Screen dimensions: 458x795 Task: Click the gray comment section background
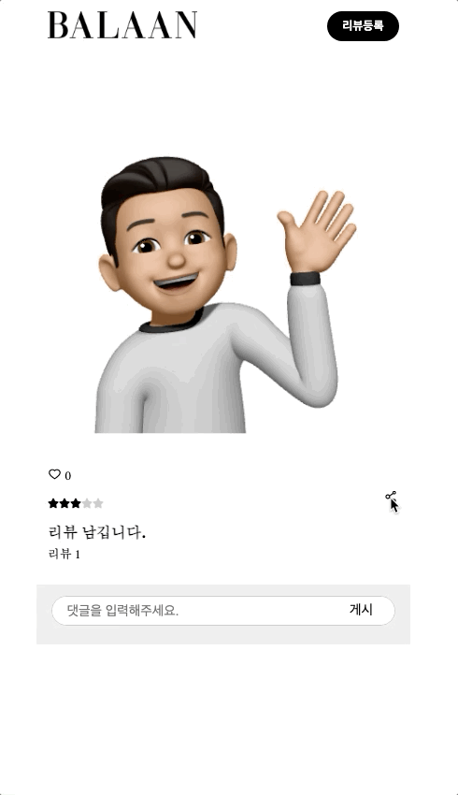click(x=222, y=614)
